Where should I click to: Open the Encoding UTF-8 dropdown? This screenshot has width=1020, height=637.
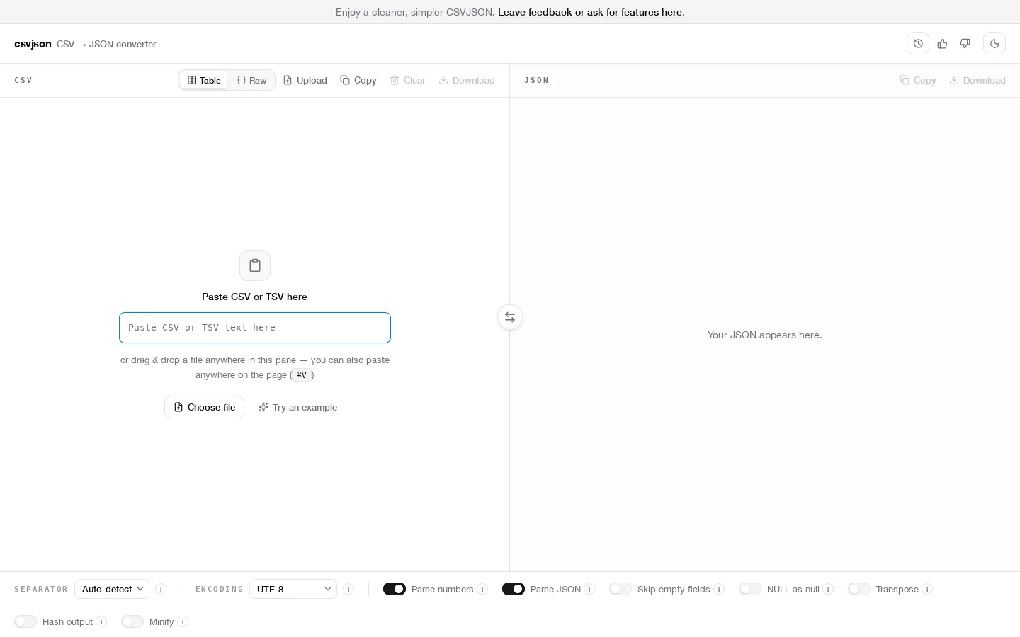[293, 589]
